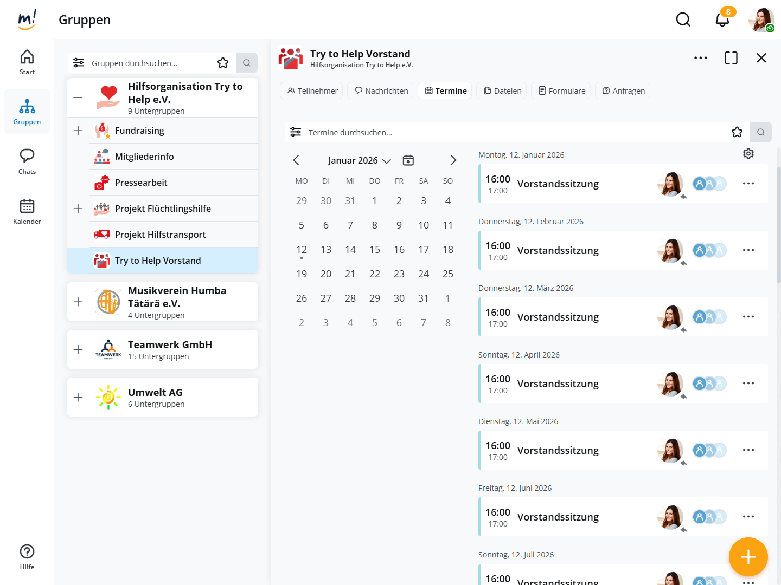The height and width of the screenshot is (585, 781).
Task: Open the Hilfe help icon
Action: coord(27,557)
